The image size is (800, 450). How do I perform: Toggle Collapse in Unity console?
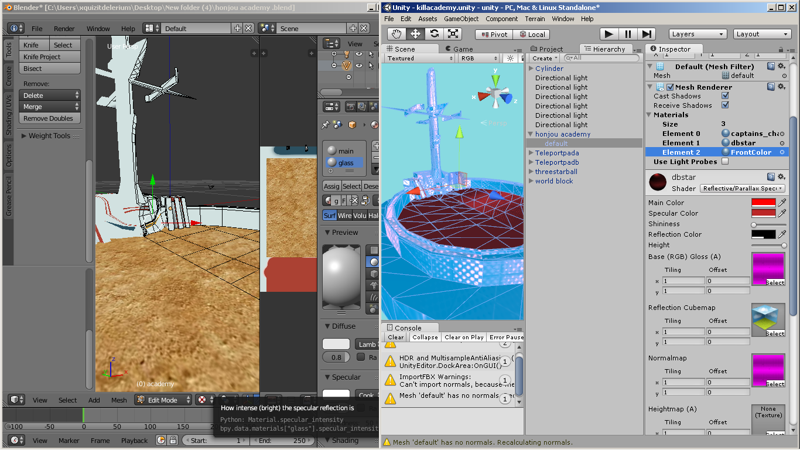(425, 337)
